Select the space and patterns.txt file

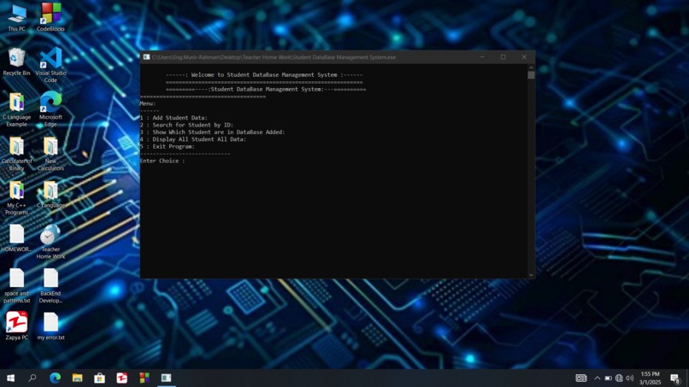17,285
